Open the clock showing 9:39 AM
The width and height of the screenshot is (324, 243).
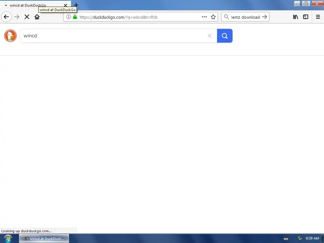pyautogui.click(x=312, y=238)
